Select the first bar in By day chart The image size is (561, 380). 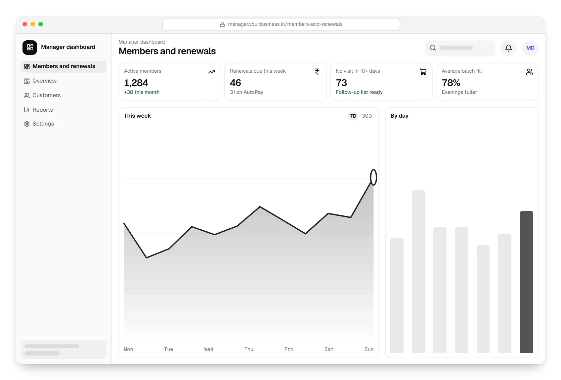(x=397, y=295)
